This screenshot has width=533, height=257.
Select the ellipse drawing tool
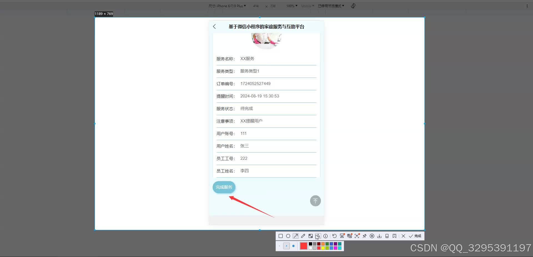pos(288,236)
